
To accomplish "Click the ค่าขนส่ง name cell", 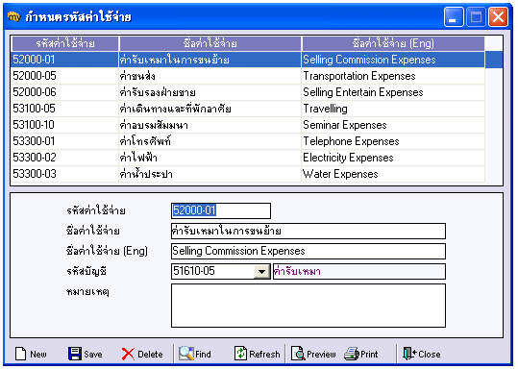I will pyautogui.click(x=210, y=76).
